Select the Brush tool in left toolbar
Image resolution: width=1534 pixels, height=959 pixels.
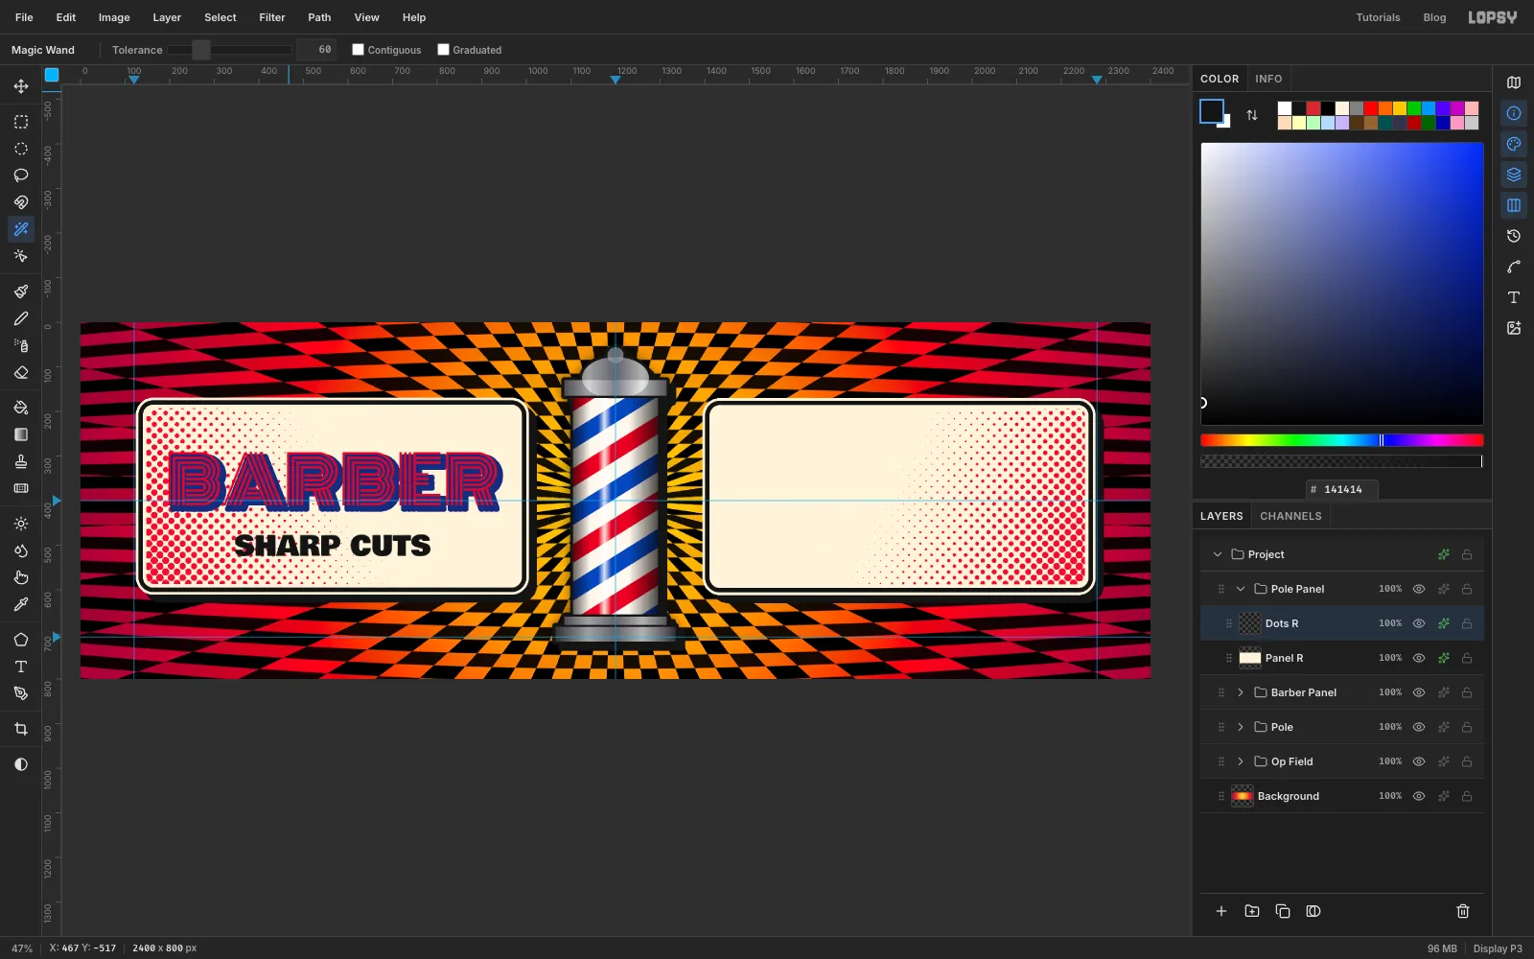pos(21,292)
